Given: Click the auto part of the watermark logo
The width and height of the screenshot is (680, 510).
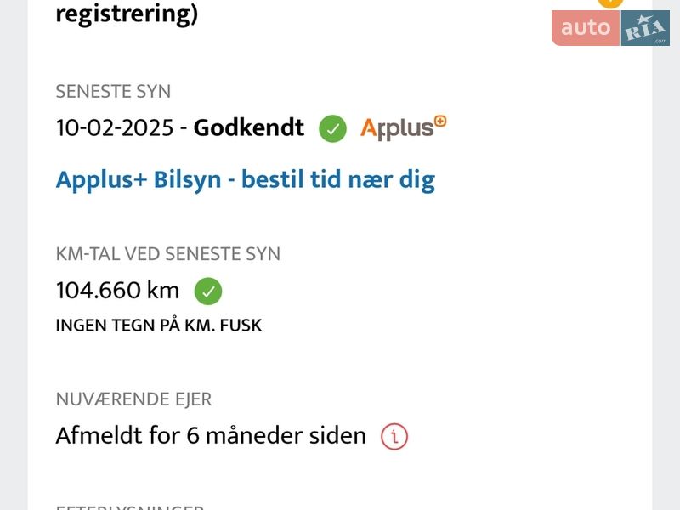Looking at the screenshot, I should (586, 28).
